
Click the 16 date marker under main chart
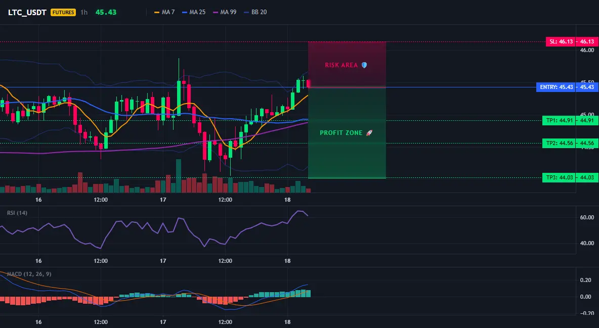coord(38,200)
